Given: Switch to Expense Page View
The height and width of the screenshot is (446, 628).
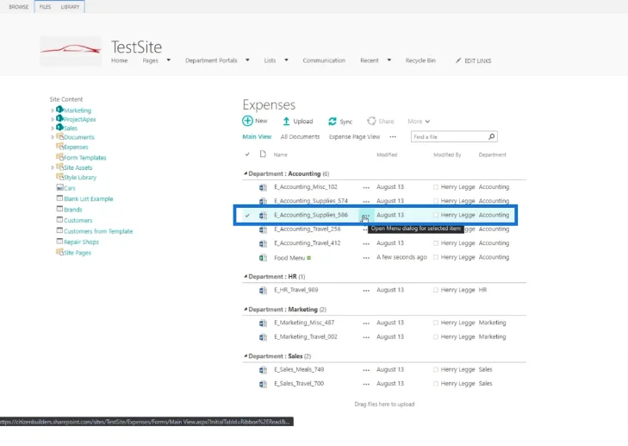Looking at the screenshot, I should [354, 137].
